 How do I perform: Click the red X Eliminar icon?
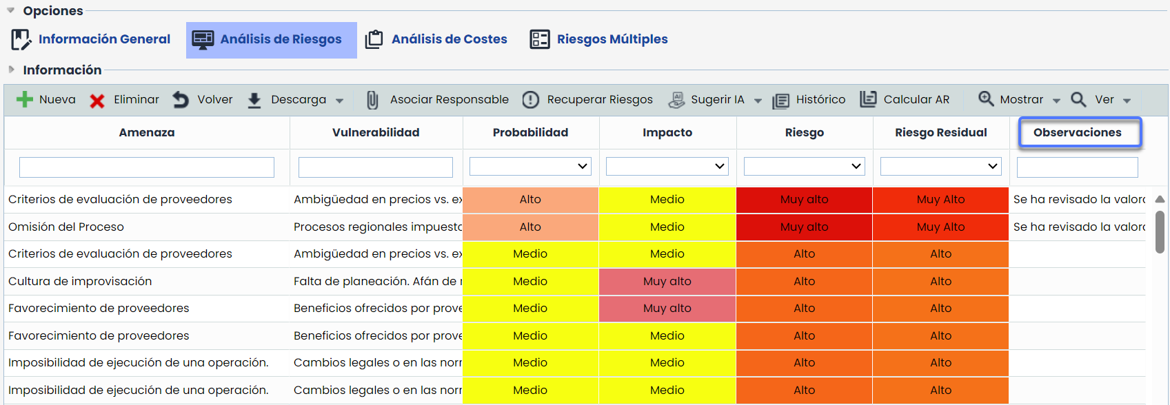pyautogui.click(x=97, y=101)
